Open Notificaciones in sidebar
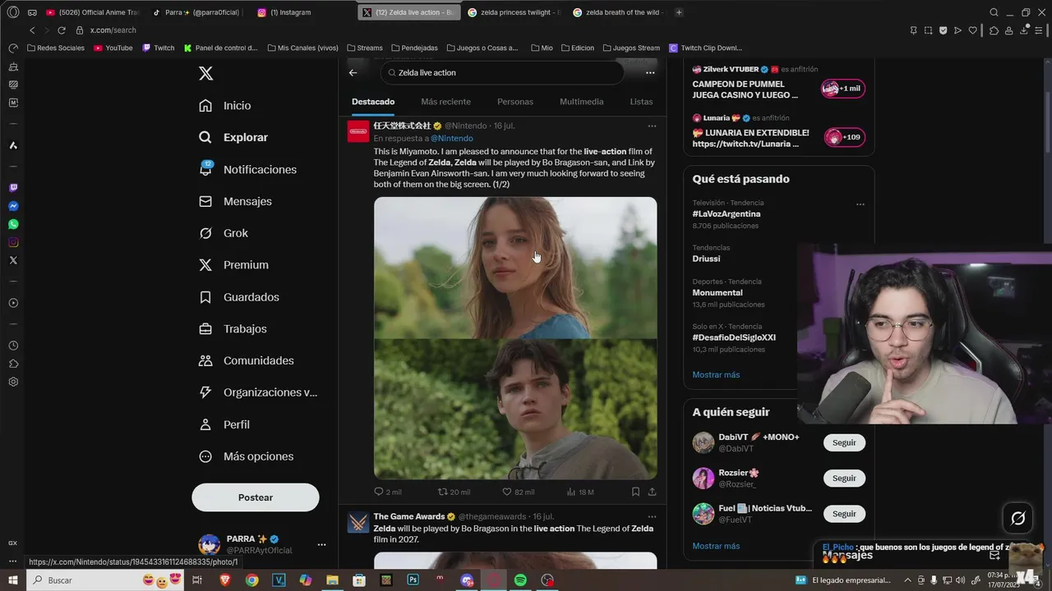This screenshot has height=591, width=1052. (248, 169)
